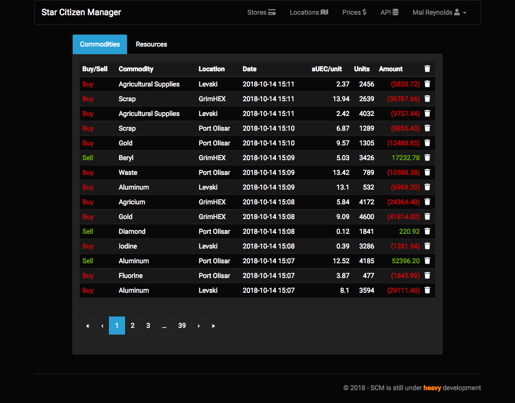Click the 13.94 aUEC/unit value
Image resolution: width=515 pixels, height=403 pixels.
coord(341,99)
